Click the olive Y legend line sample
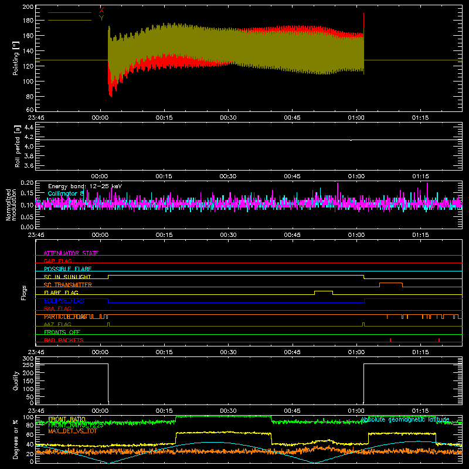Image resolution: width=469 pixels, height=469 pixels. (x=70, y=21)
